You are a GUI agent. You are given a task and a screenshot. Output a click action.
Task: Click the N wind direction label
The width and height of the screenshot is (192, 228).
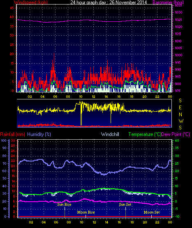point(180,115)
